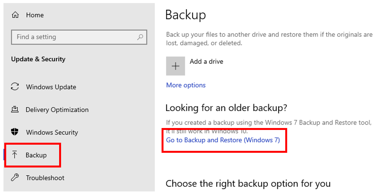Image resolution: width=378 pixels, height=193 pixels.
Task: Click the Add a drive label
Action: [x=206, y=61]
